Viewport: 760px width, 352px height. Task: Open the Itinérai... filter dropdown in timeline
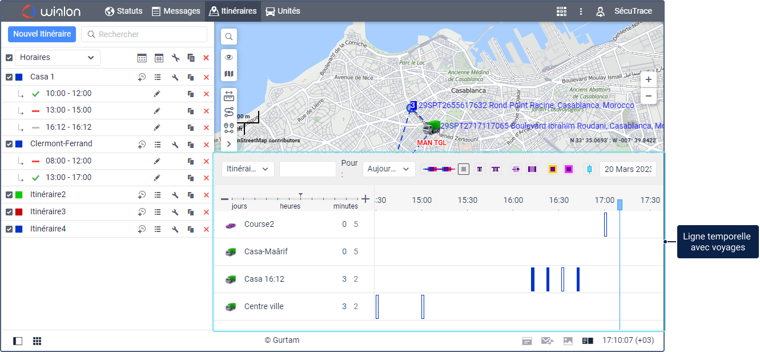pyautogui.click(x=248, y=169)
